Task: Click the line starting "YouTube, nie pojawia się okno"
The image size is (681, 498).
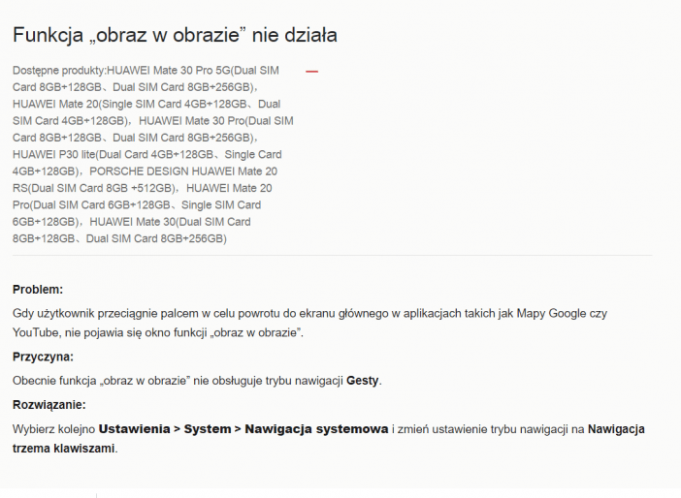Action: coord(158,332)
